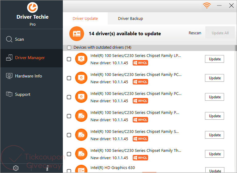Click the 'Chipset Family Th...' device name

pyautogui.click(x=136, y=150)
